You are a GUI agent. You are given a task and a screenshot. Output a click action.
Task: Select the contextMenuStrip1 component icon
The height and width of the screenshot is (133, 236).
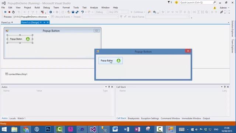tap(7, 74)
